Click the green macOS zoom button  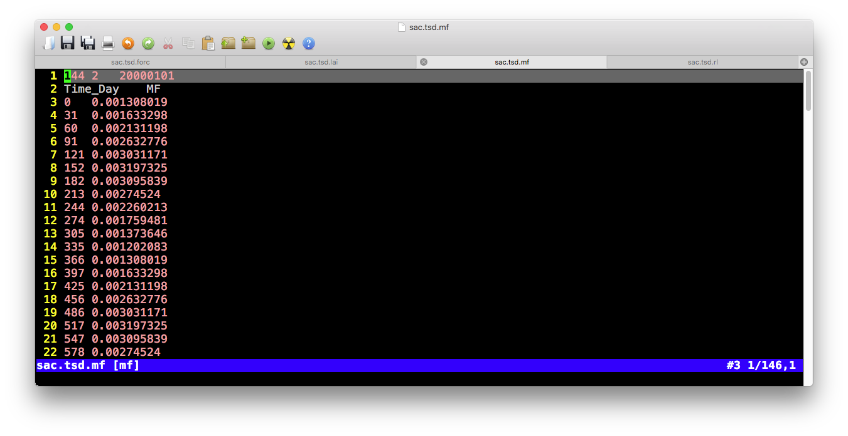(69, 27)
